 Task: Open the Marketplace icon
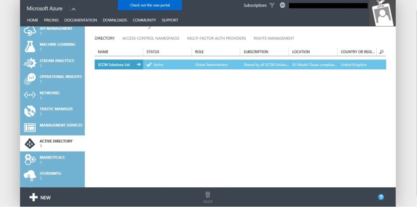pos(30,159)
